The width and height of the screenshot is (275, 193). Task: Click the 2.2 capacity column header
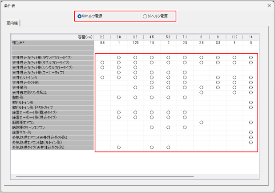[102, 37]
